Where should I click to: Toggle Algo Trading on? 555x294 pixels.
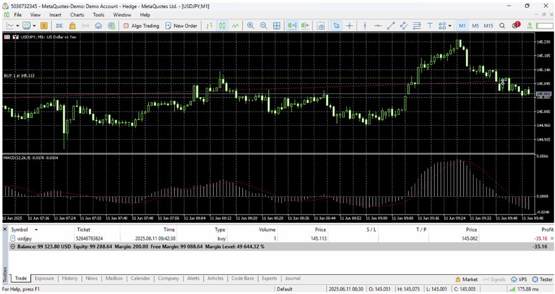(141, 26)
